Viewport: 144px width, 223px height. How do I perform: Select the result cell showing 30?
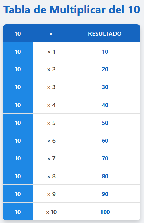(105, 87)
